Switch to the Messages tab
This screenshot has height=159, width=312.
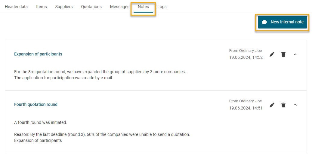pos(119,7)
